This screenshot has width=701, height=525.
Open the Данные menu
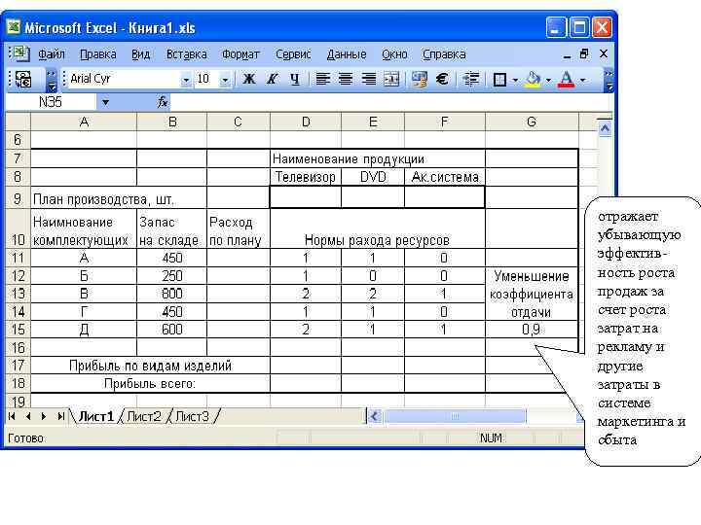tap(347, 54)
